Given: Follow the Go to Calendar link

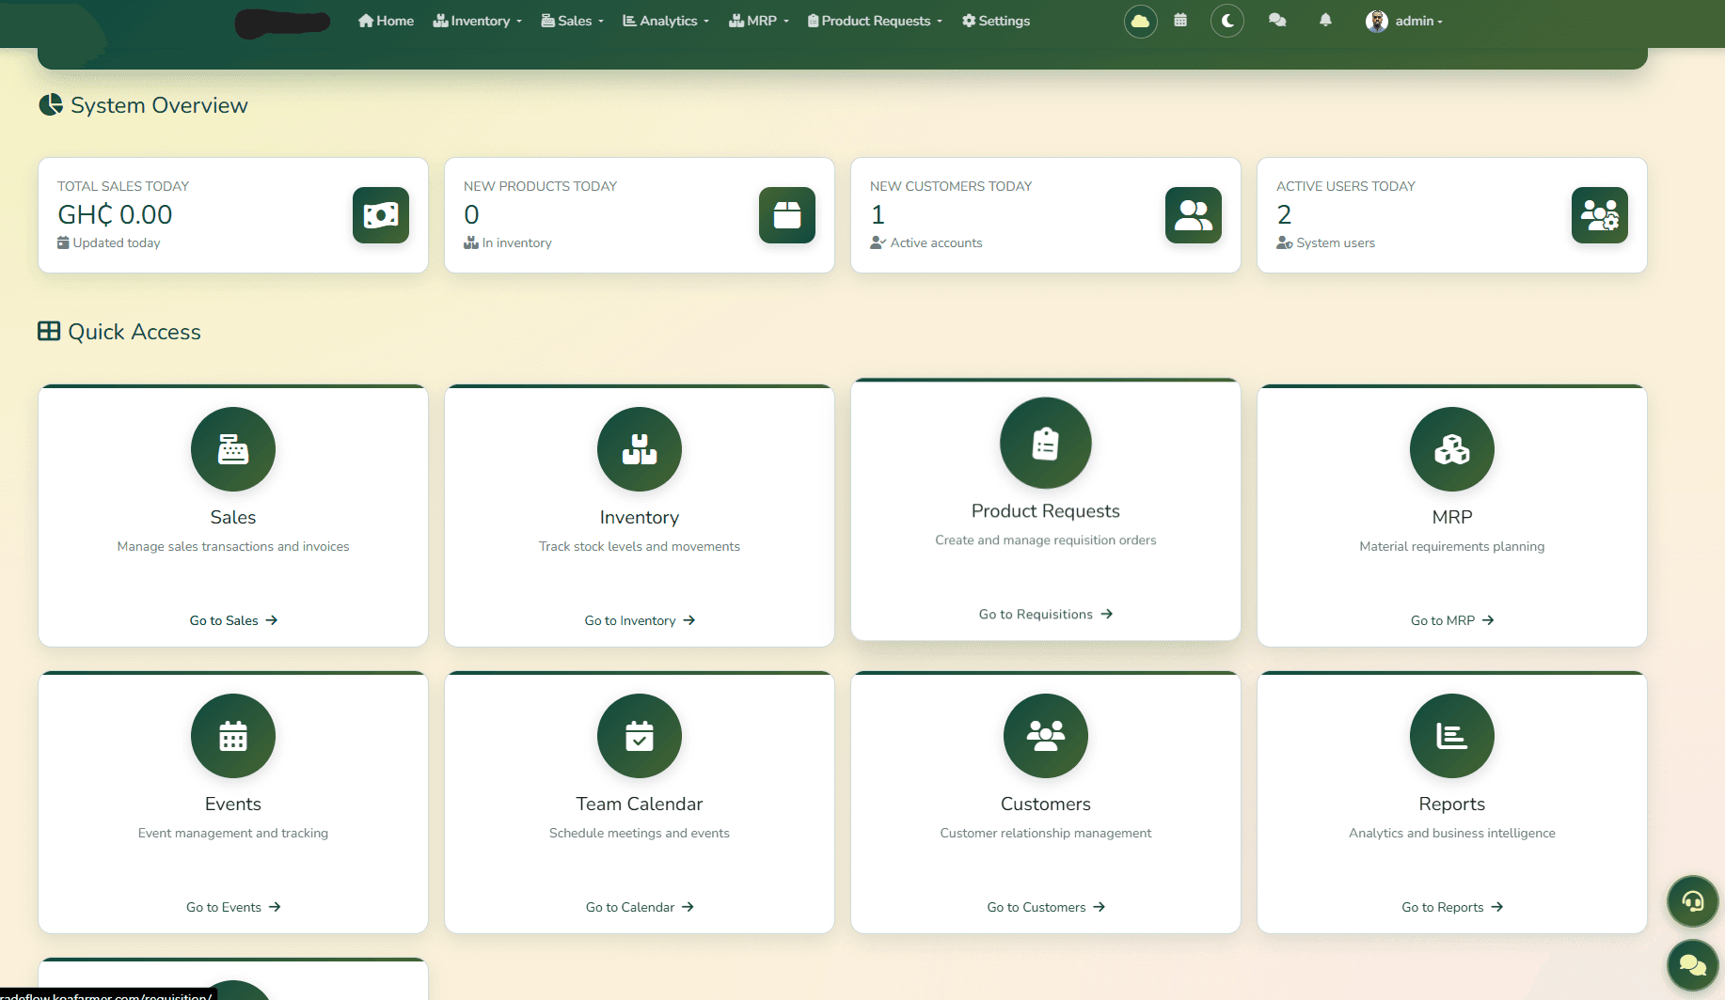Looking at the screenshot, I should (x=640, y=907).
